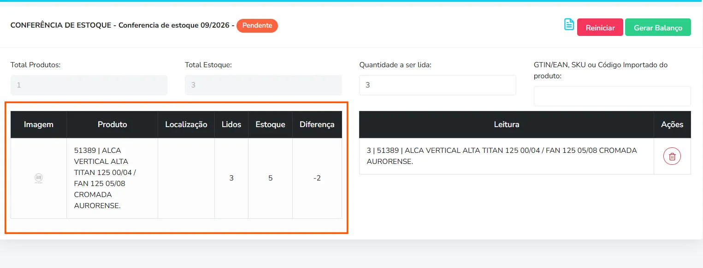Click the Total Produtos field

click(x=89, y=85)
